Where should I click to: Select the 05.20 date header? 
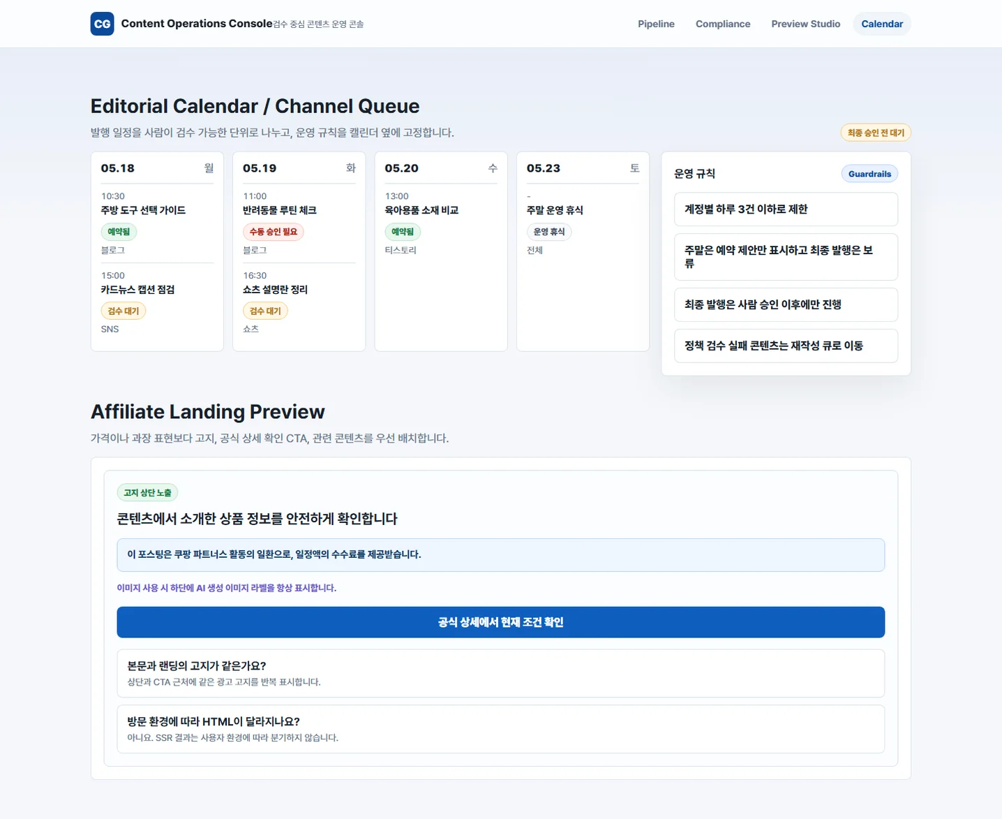click(x=402, y=168)
